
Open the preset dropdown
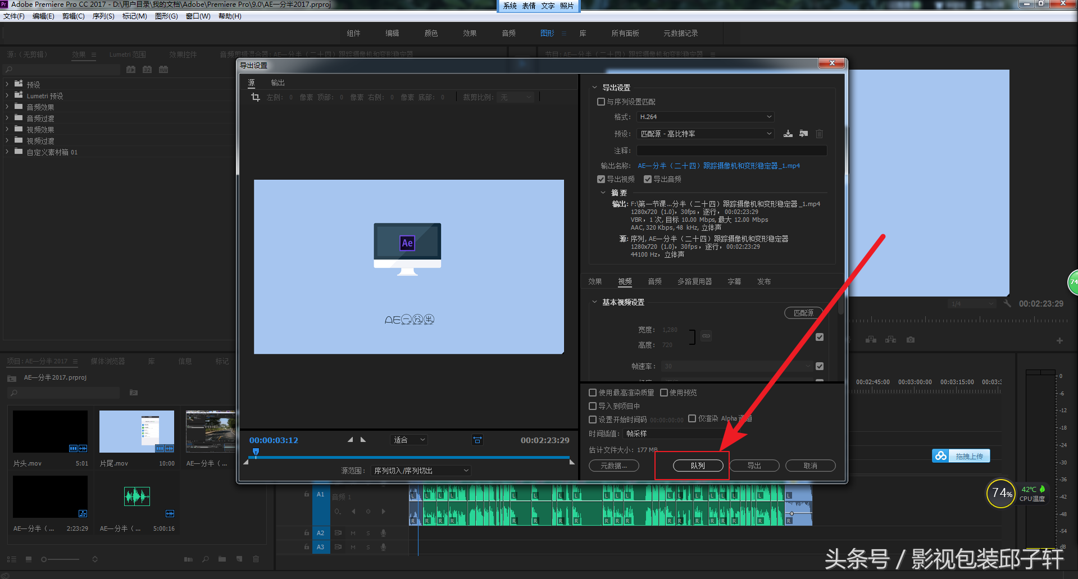pos(706,134)
